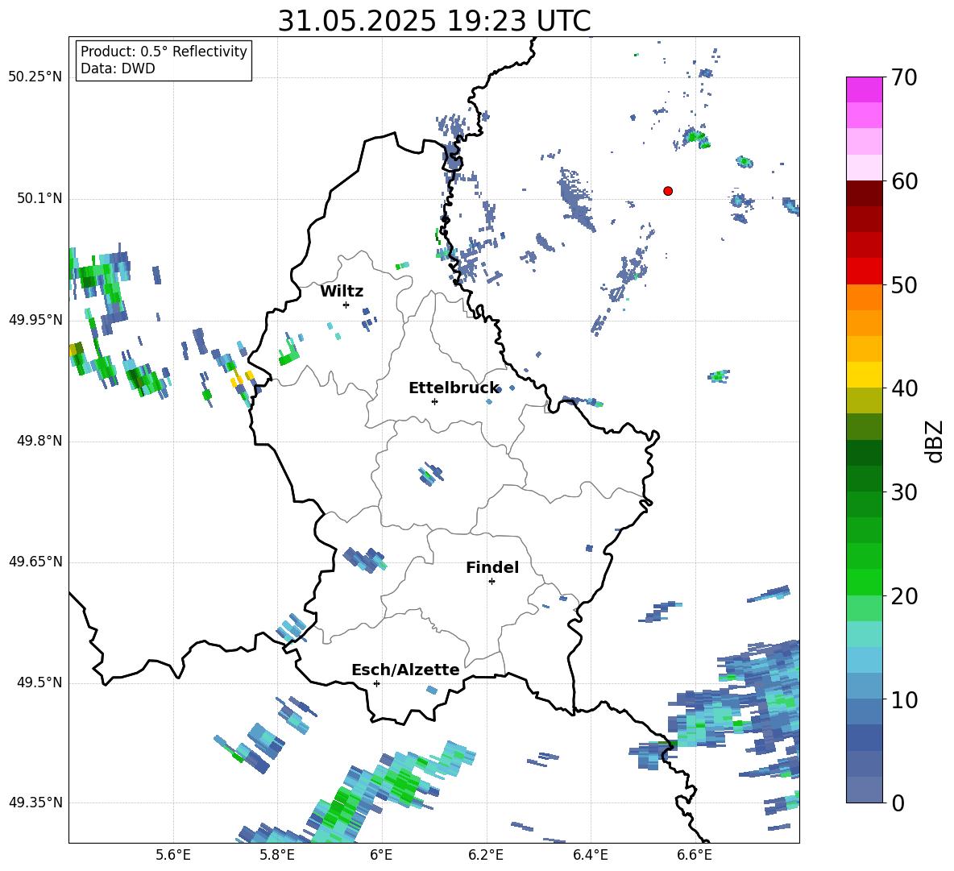Screen dimensions: 954x871
Task: Click the colorbar value 20
Action: (x=905, y=596)
